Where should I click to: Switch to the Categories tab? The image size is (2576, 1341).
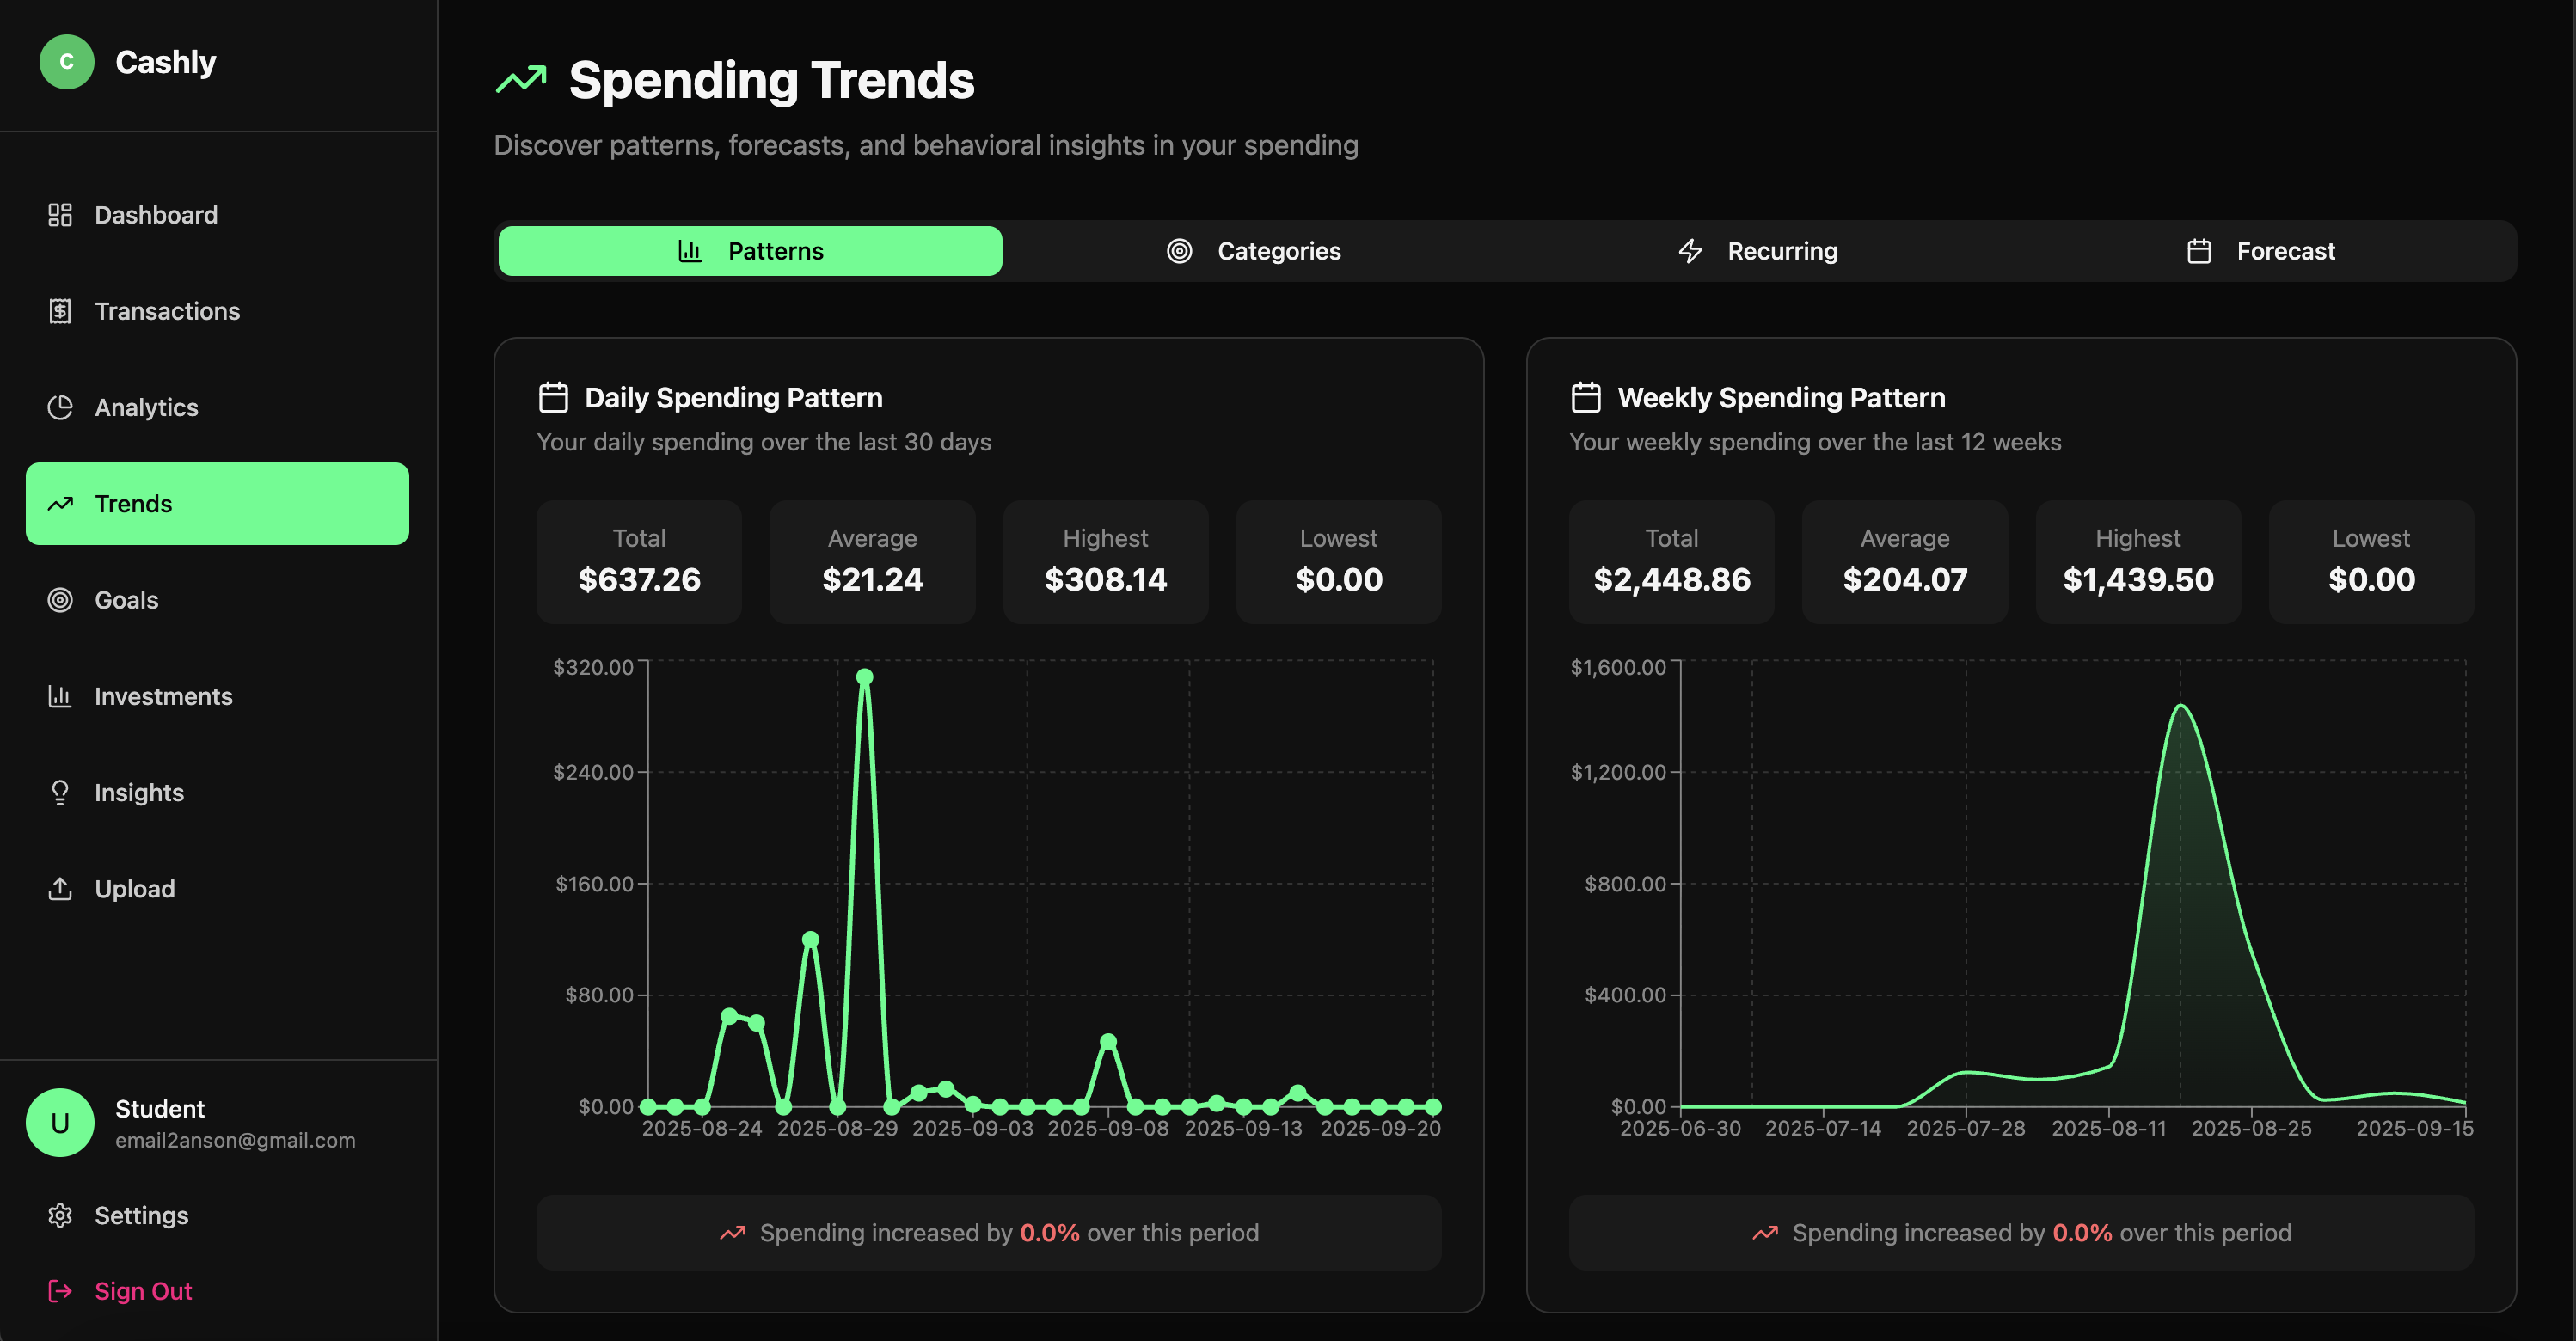tap(1254, 251)
